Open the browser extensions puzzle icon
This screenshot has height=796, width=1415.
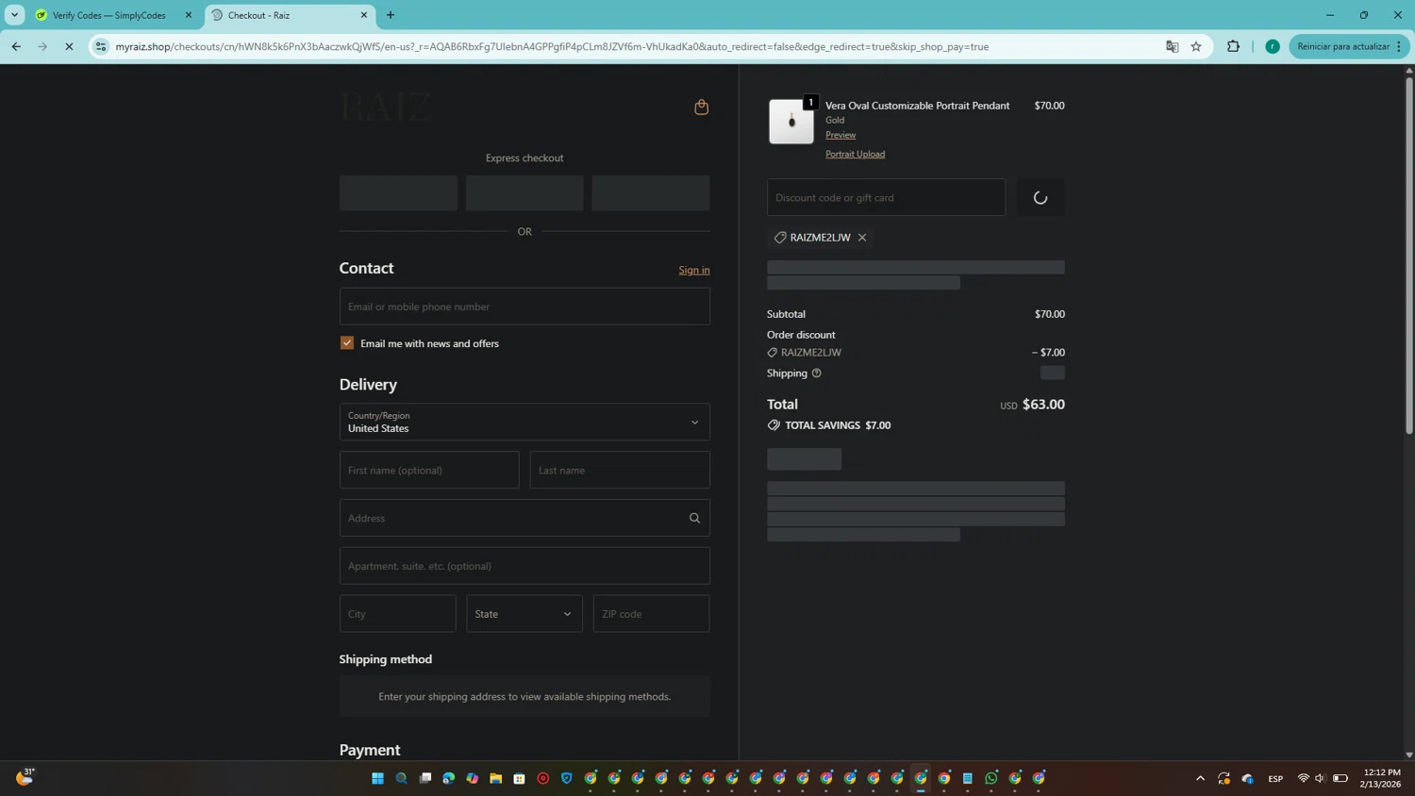(x=1233, y=46)
